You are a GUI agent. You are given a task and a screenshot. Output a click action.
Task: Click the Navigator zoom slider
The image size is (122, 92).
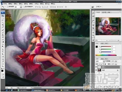[x=112, y=40]
